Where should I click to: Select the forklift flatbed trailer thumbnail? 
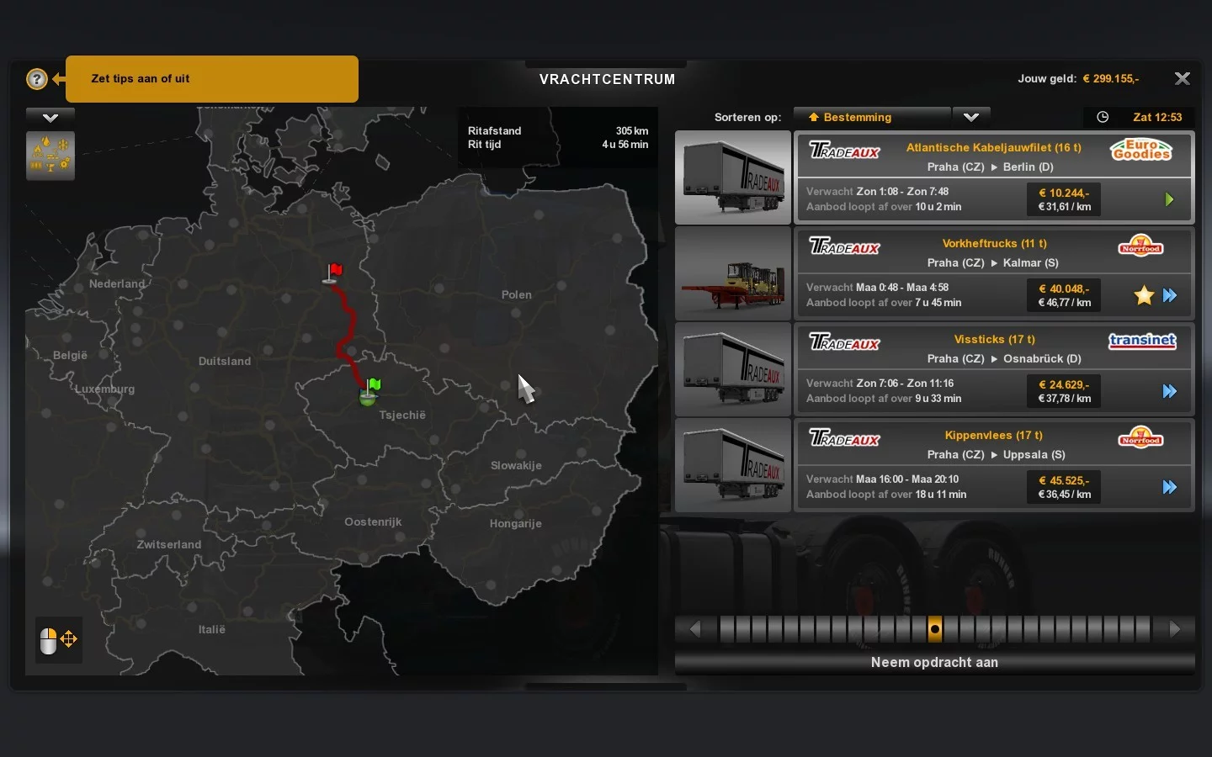733,273
